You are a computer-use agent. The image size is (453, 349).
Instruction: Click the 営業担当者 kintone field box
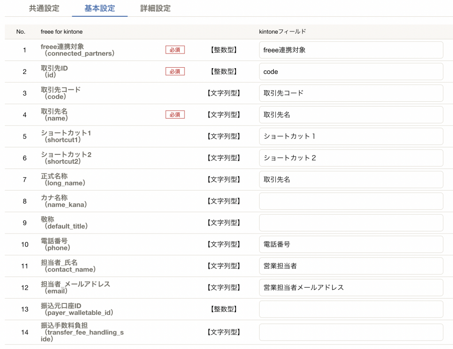[351, 266]
